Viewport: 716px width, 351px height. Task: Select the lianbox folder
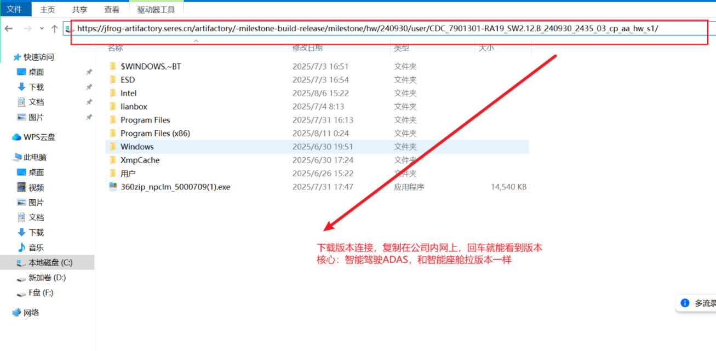tap(134, 107)
